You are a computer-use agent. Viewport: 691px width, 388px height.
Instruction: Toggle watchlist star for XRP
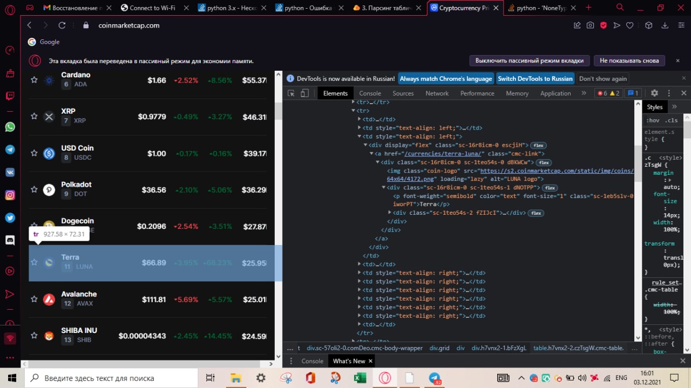34,117
